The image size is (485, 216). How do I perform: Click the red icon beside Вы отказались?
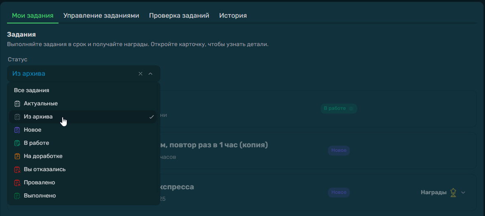coord(17,170)
